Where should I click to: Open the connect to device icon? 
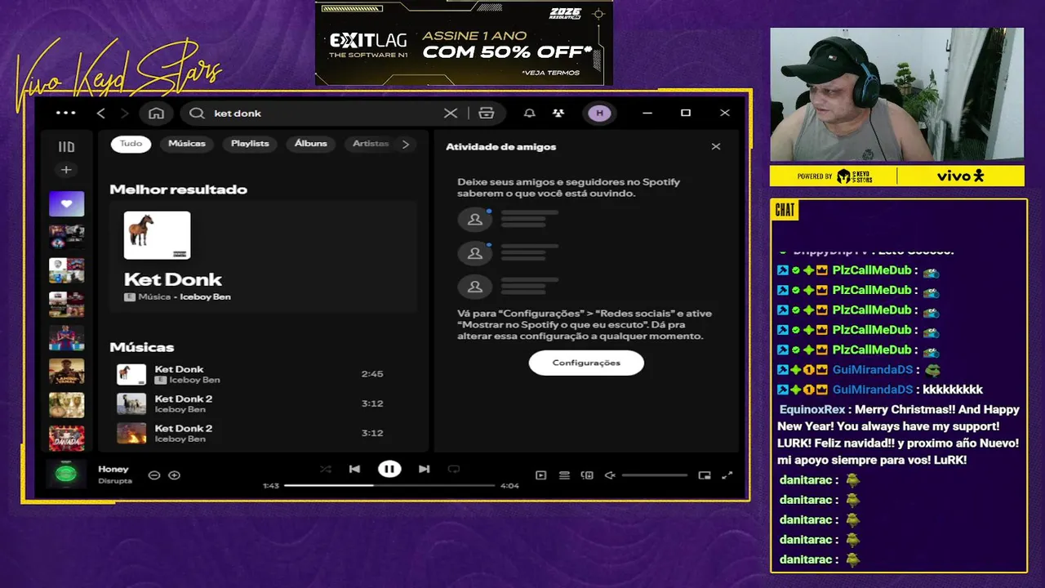[x=587, y=475]
